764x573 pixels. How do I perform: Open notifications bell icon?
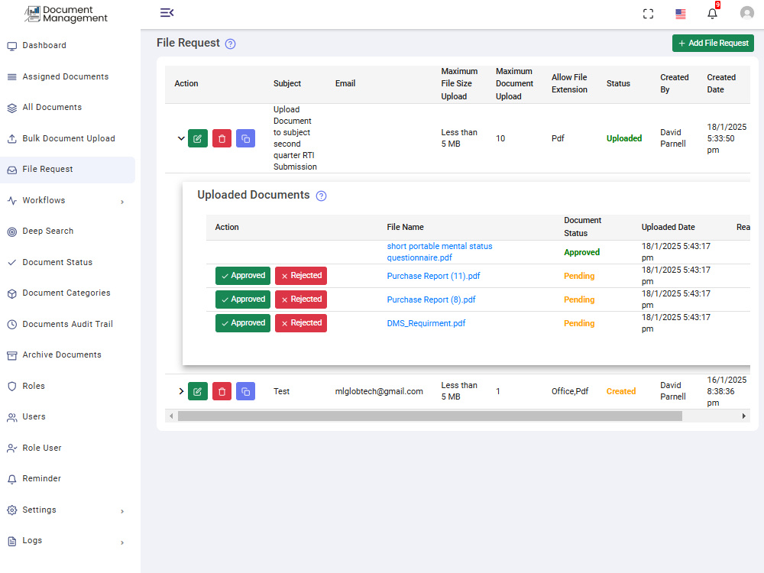coord(712,13)
